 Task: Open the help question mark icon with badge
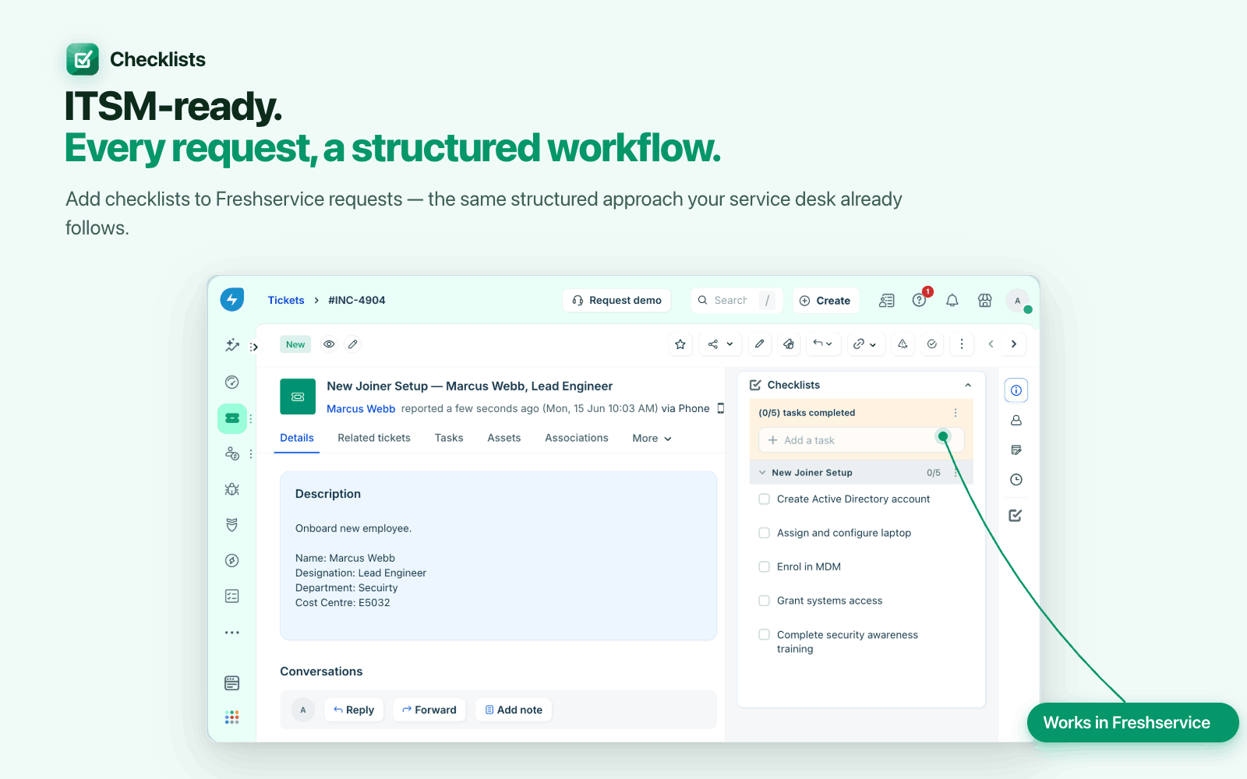pyautogui.click(x=920, y=300)
